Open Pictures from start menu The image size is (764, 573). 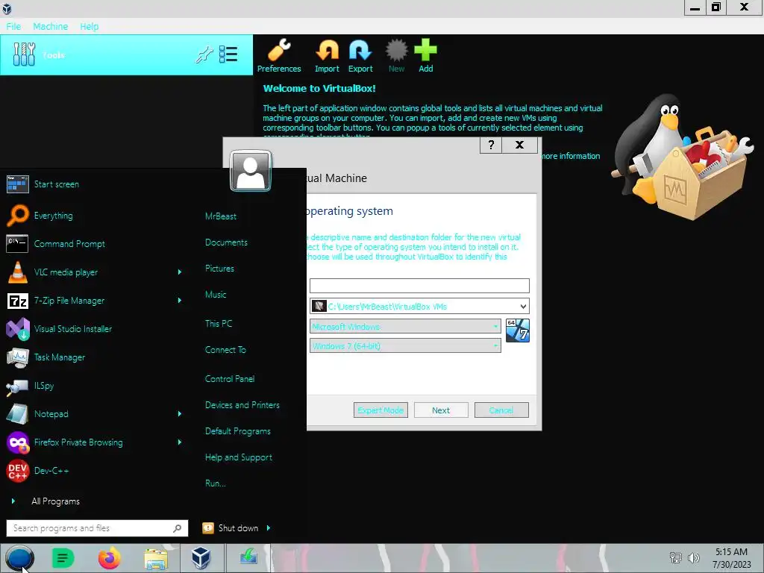coord(219,269)
